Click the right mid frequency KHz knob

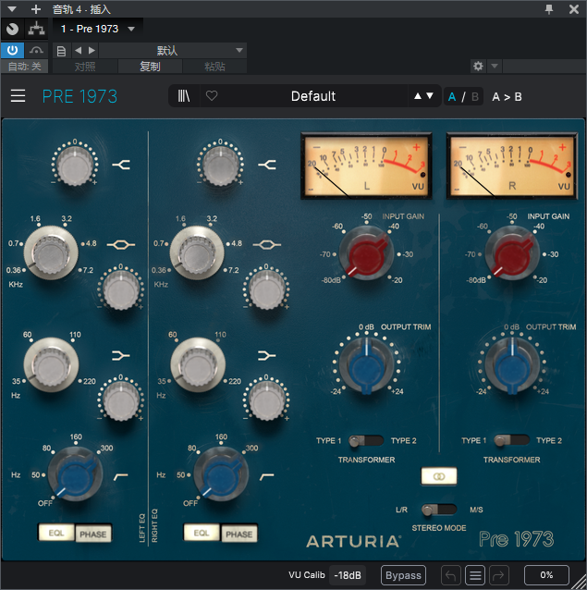pos(197,252)
